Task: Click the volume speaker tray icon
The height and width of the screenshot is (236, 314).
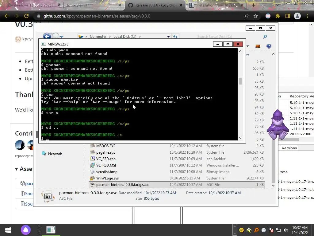Action: [286, 230]
